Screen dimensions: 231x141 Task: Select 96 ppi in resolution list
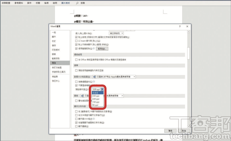[97, 105]
